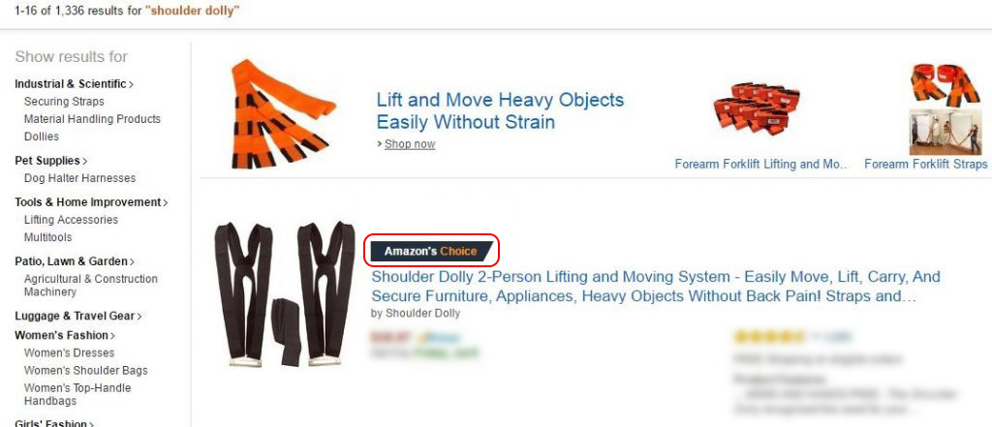This screenshot has width=992, height=427.
Task: Filter by Securing Straps
Action: tap(64, 102)
